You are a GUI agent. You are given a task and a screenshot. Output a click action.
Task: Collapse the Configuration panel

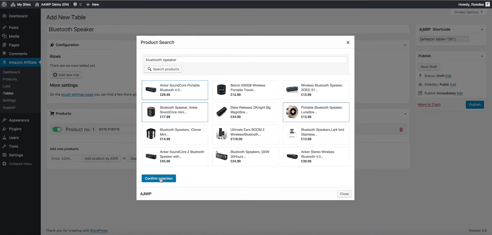point(405,45)
